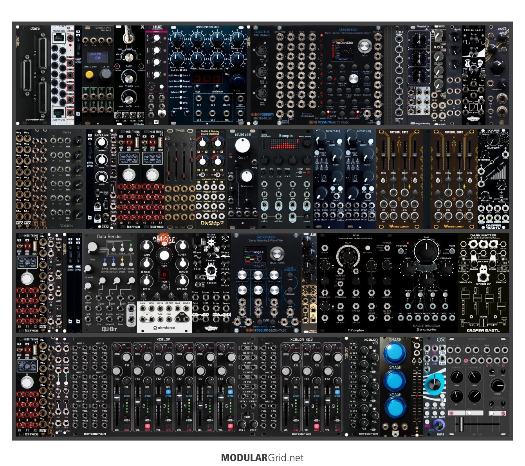Hit the Play button on Modbase 09
Screen dimensions: 525x466
[x=227, y=69]
